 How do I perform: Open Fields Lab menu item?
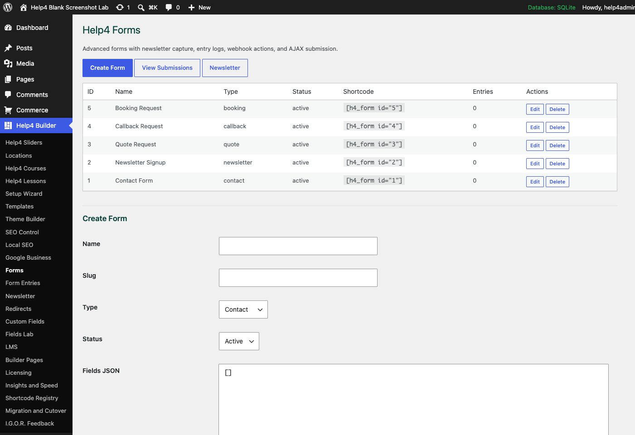point(19,334)
